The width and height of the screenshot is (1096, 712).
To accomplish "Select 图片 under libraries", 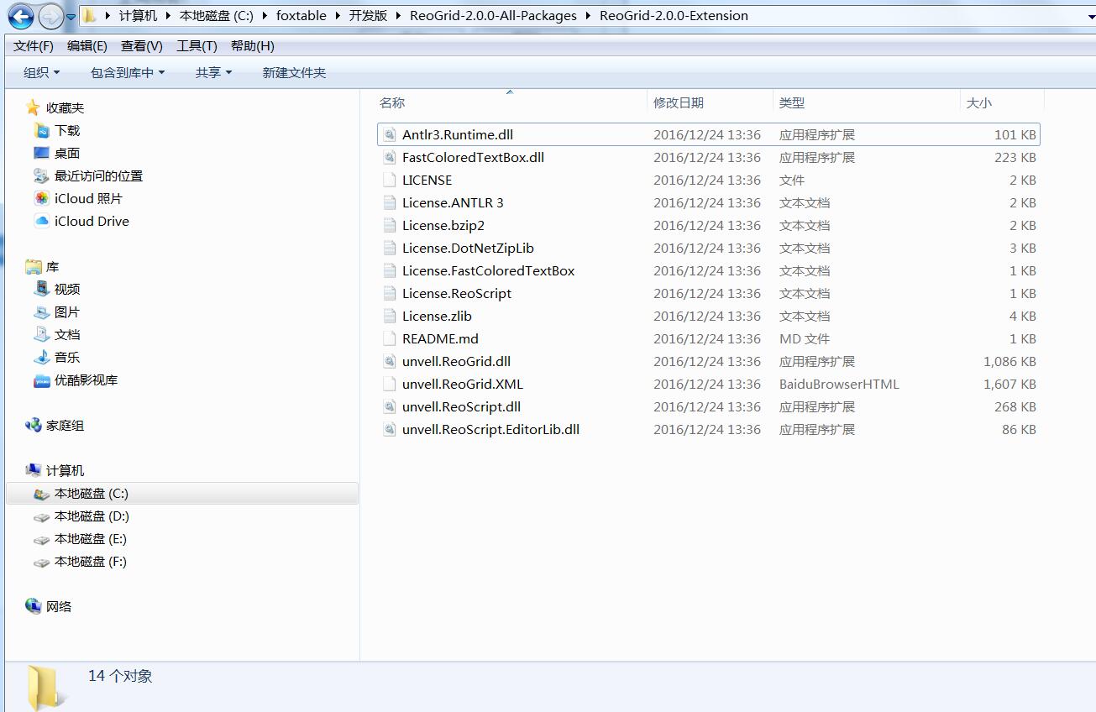I will tap(67, 311).
